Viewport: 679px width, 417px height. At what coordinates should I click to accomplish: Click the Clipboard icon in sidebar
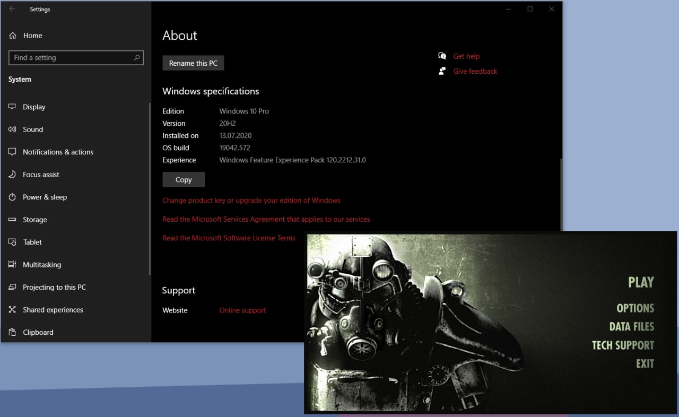pos(12,332)
